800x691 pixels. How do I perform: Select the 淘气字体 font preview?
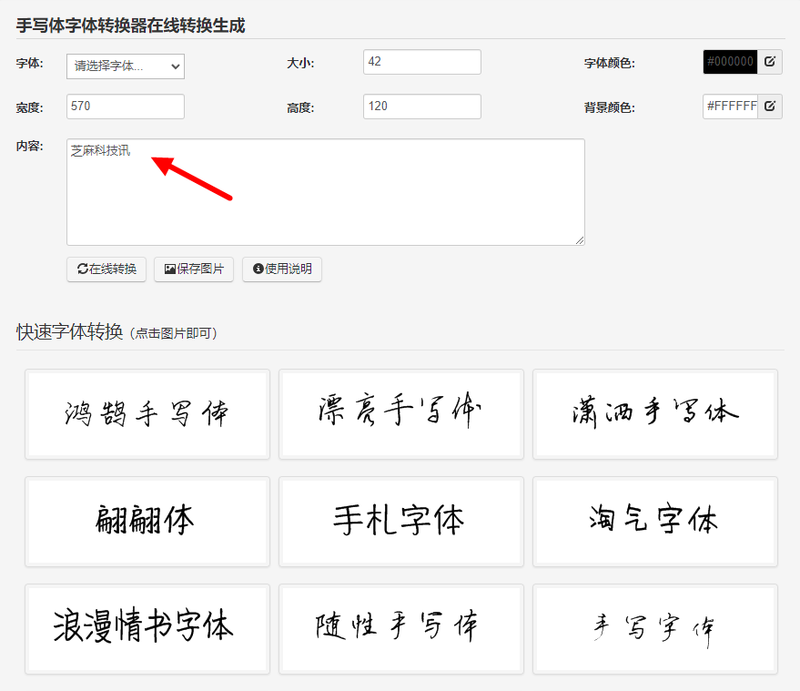pyautogui.click(x=654, y=522)
